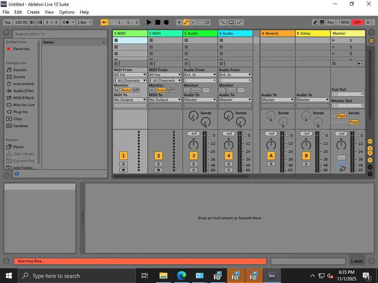Viewport: 378px width, 283px height.
Task: Toggle track 3 activator button
Action: (193, 156)
